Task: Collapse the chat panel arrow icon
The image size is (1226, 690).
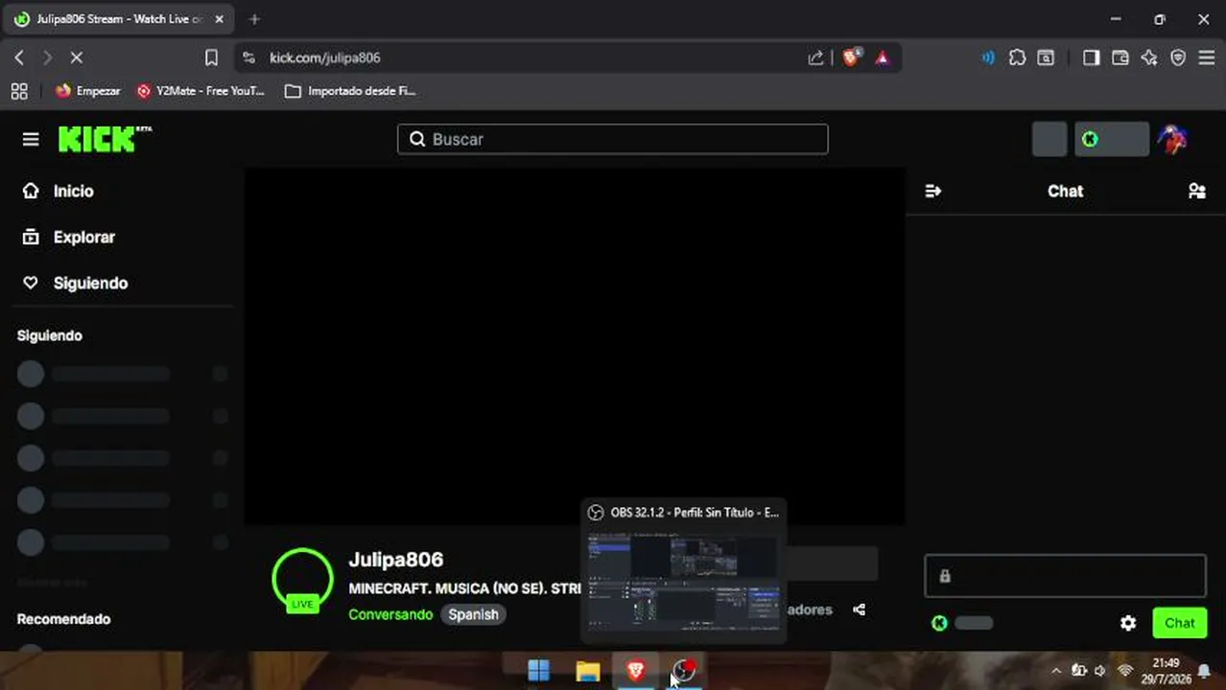Action: pyautogui.click(x=932, y=191)
